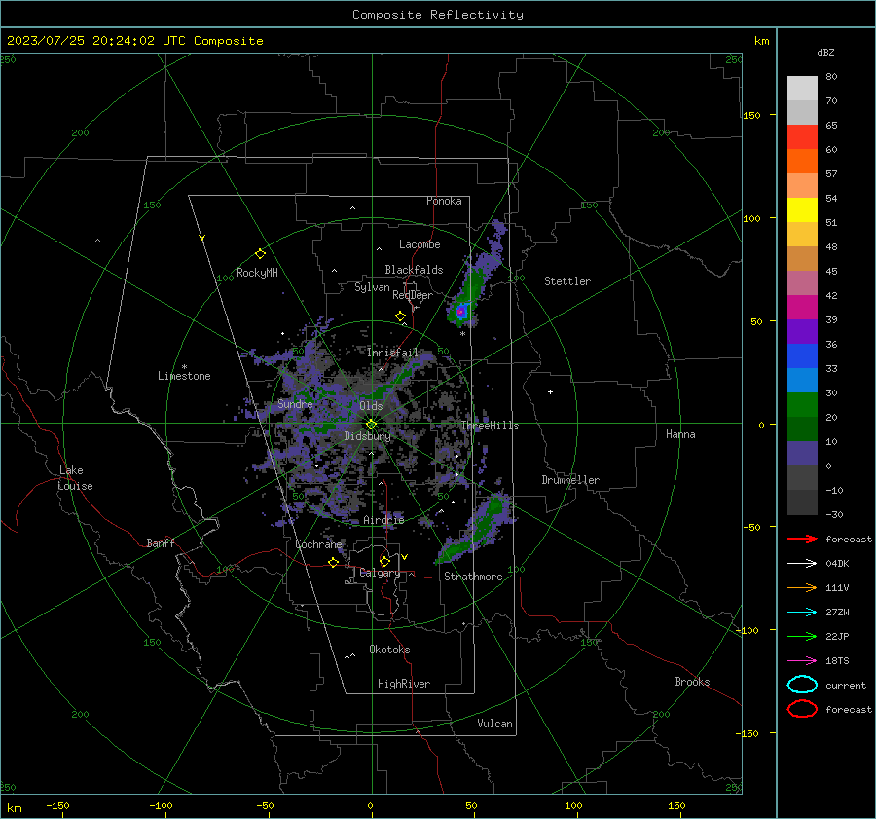Click the Ponoka town label
Image resolution: width=876 pixels, height=819 pixels.
point(444,201)
